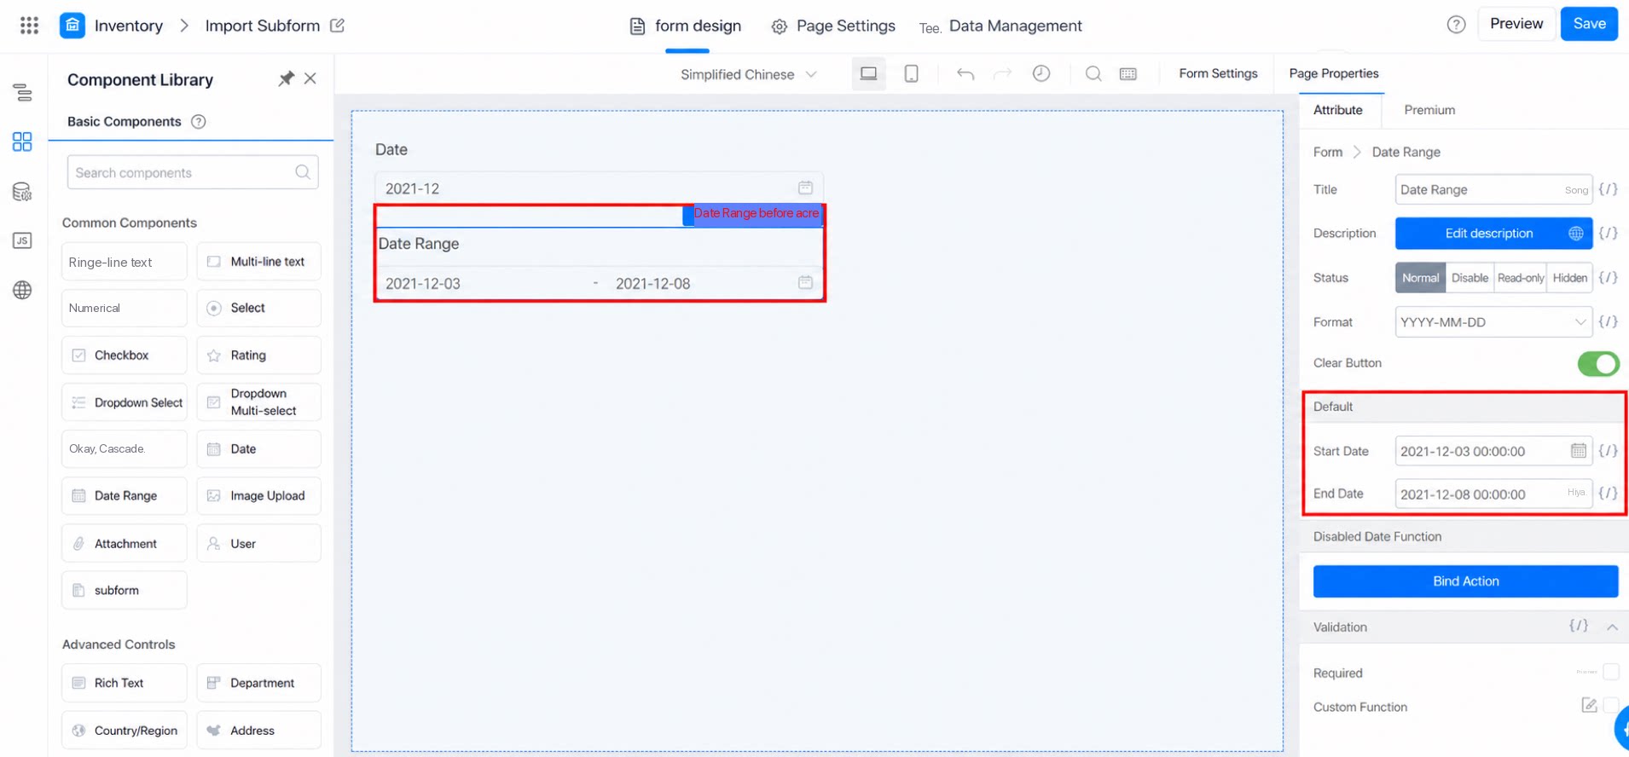The width and height of the screenshot is (1629, 757).
Task: Click the search magnifier in toolbar
Action: 1093,74
